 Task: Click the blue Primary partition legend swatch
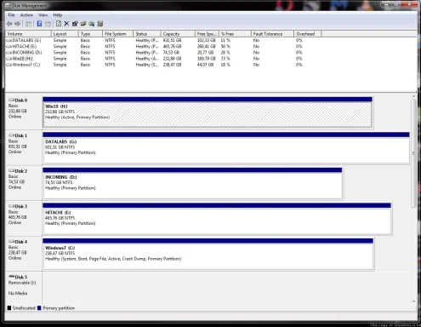click(39, 308)
